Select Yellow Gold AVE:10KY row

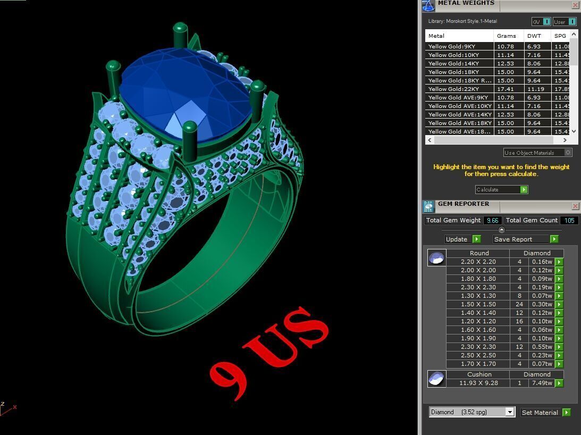pos(497,106)
